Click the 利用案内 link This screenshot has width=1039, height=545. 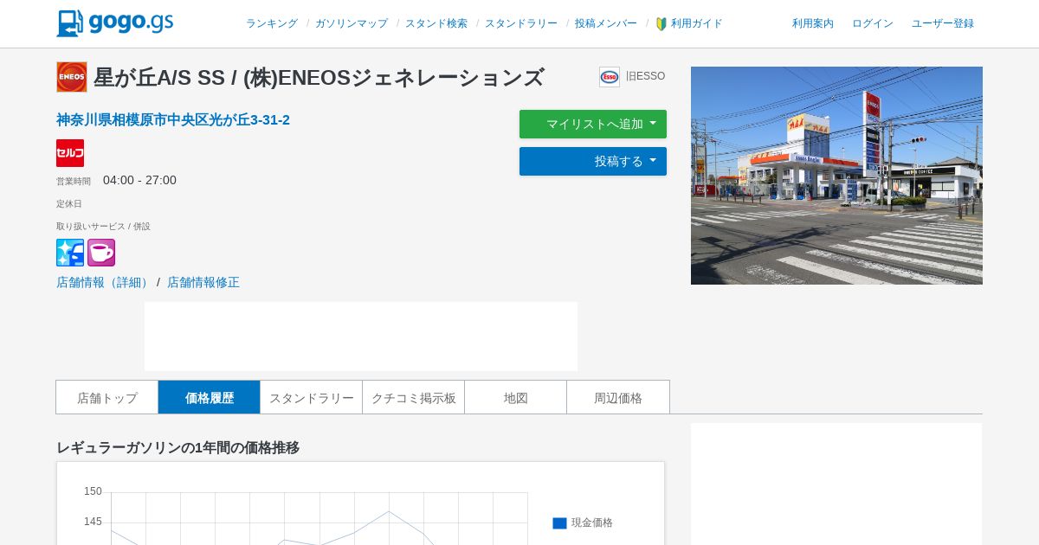point(813,24)
